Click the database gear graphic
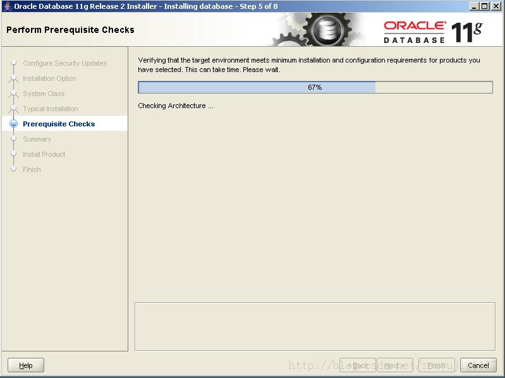Screen dimensions: 505x378 [327, 30]
